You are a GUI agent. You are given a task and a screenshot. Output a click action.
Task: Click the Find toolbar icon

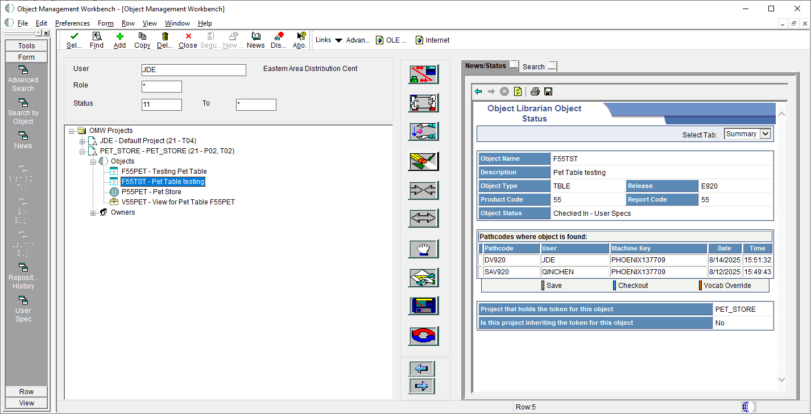pos(97,36)
